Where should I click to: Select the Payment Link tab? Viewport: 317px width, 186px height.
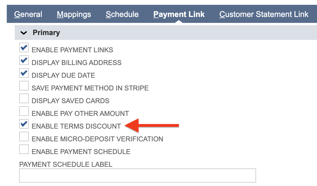(179, 14)
